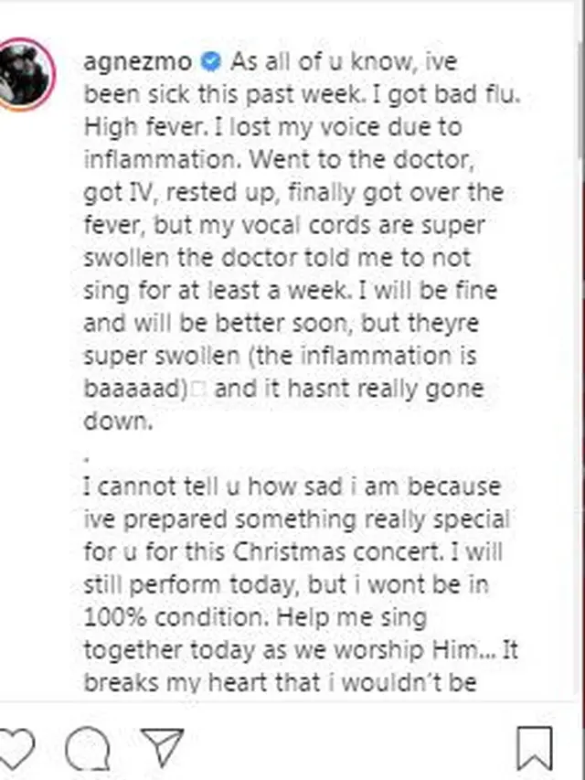Share the post using the paper plane icon
This screenshot has width=585, height=780.
pyautogui.click(x=162, y=747)
